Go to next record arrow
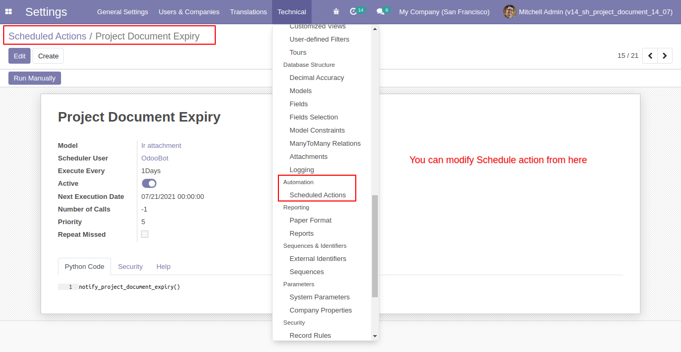Viewport: 681px width, 352px height. click(x=665, y=56)
